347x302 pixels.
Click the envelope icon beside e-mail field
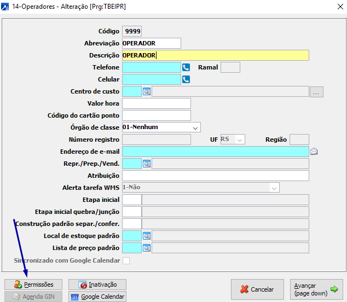(314, 152)
